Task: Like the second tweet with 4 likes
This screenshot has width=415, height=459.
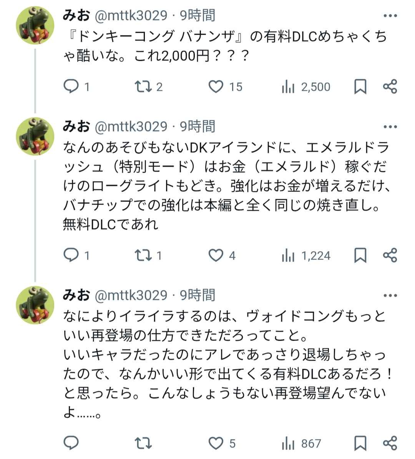Action: coord(216,255)
